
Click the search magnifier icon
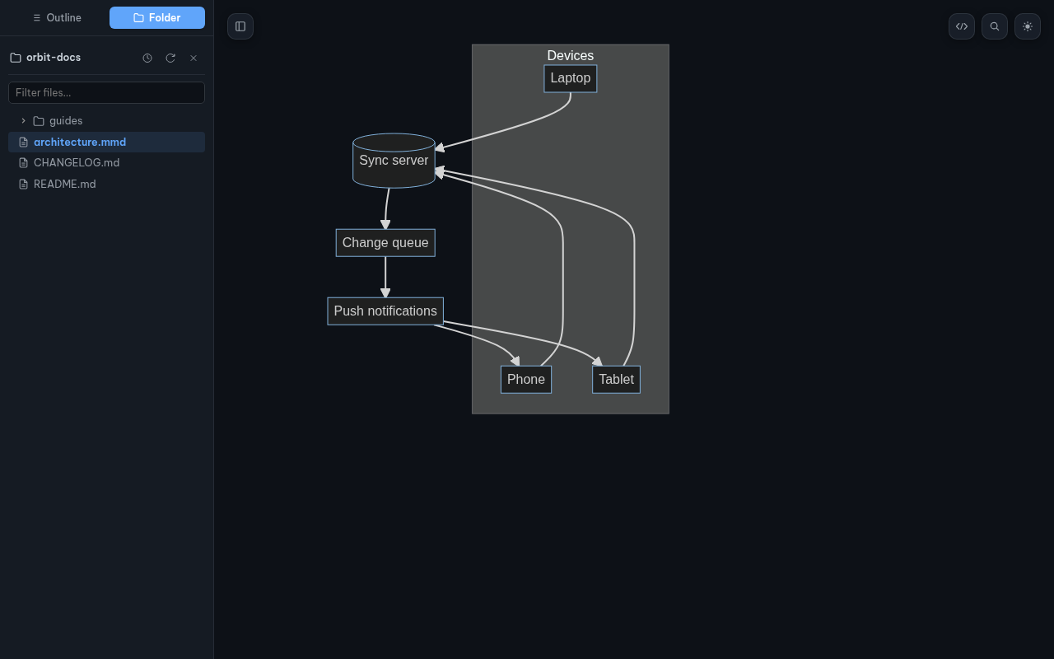tap(995, 26)
